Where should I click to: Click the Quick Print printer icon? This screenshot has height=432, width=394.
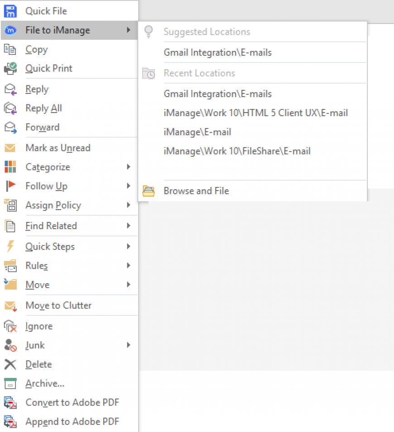point(10,69)
